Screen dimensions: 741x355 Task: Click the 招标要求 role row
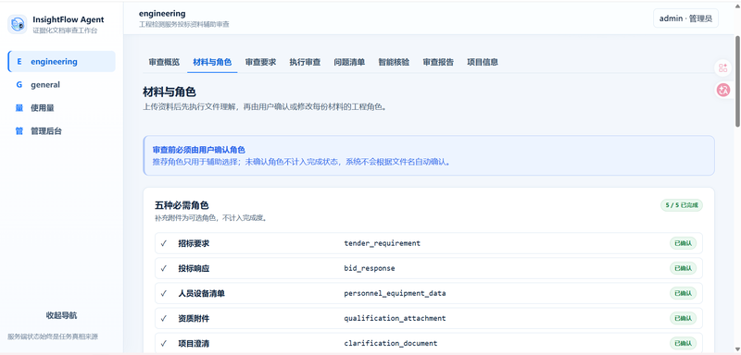[x=429, y=243]
